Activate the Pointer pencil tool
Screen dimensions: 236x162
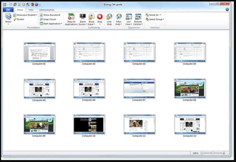click(x=15, y=19)
